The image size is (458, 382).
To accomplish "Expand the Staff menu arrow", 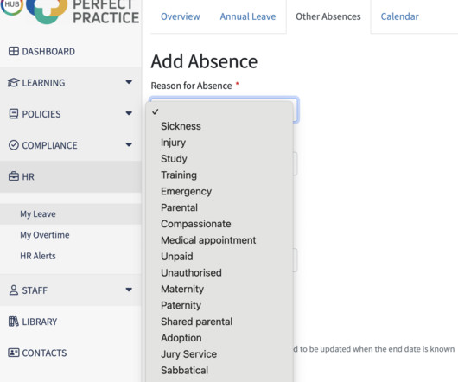I will (x=129, y=290).
